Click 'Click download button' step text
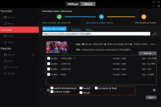The height and width of the screenshot is (107, 161). (x=145, y=23)
